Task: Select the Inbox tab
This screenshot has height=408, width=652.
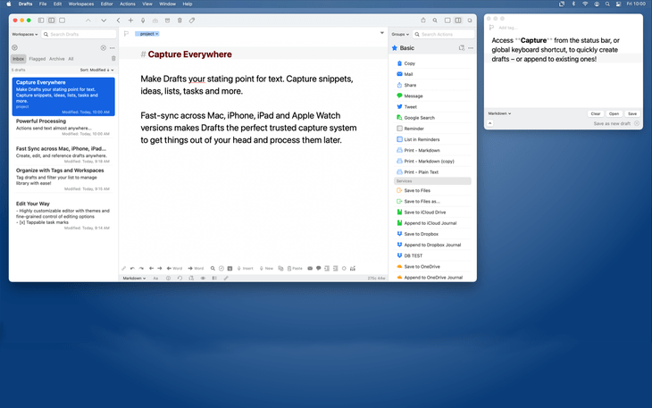Action: pos(18,59)
